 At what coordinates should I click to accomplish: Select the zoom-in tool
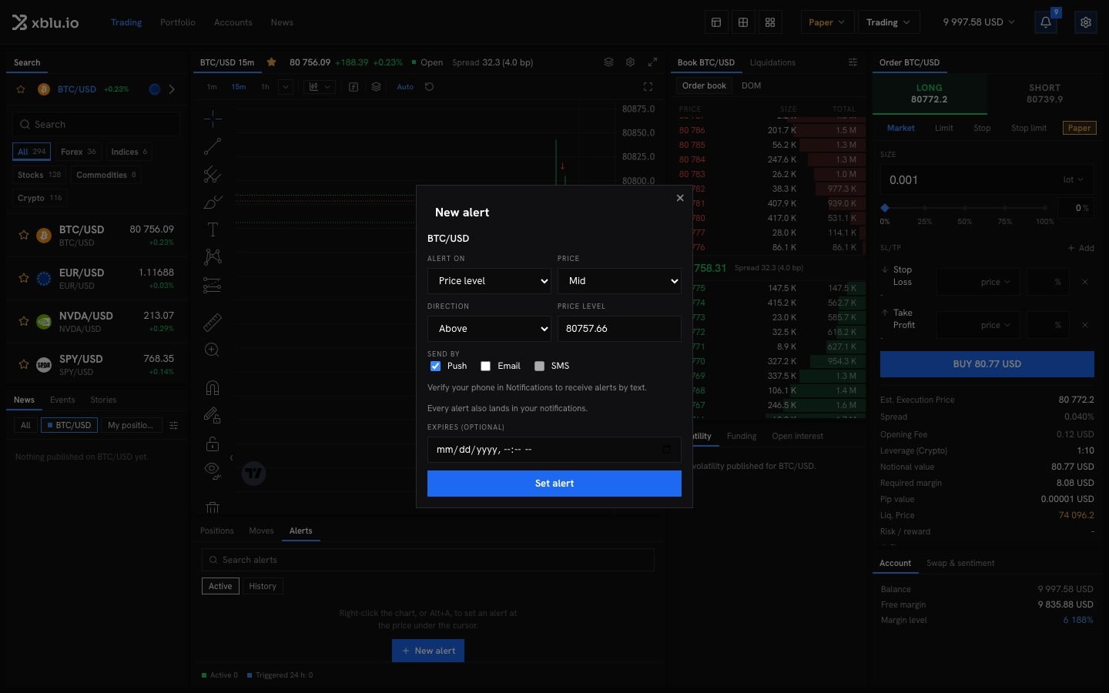pyautogui.click(x=213, y=350)
